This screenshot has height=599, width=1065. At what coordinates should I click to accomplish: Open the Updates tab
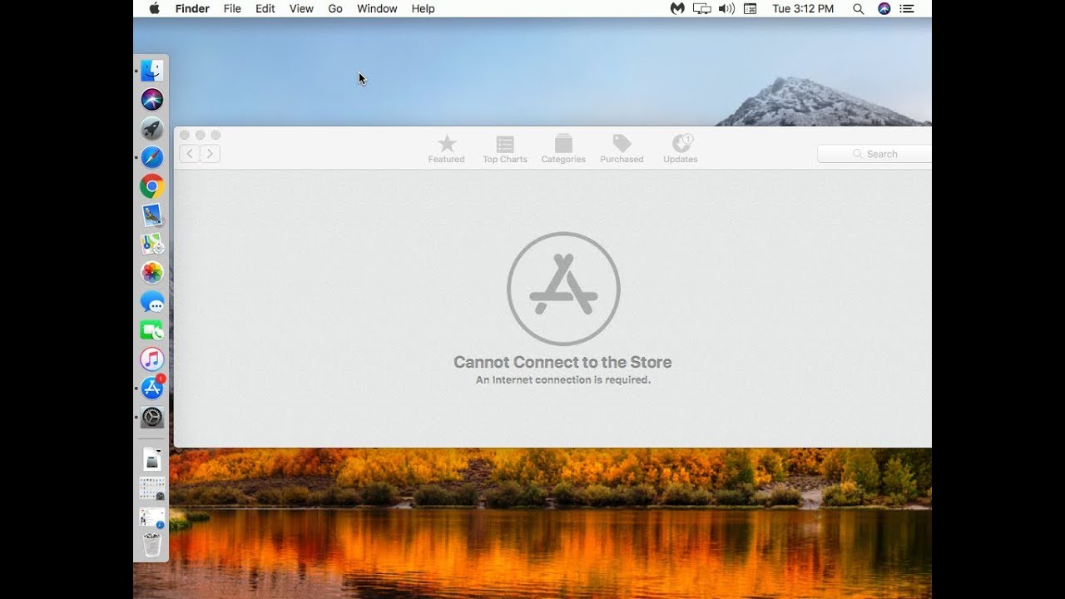pos(681,149)
